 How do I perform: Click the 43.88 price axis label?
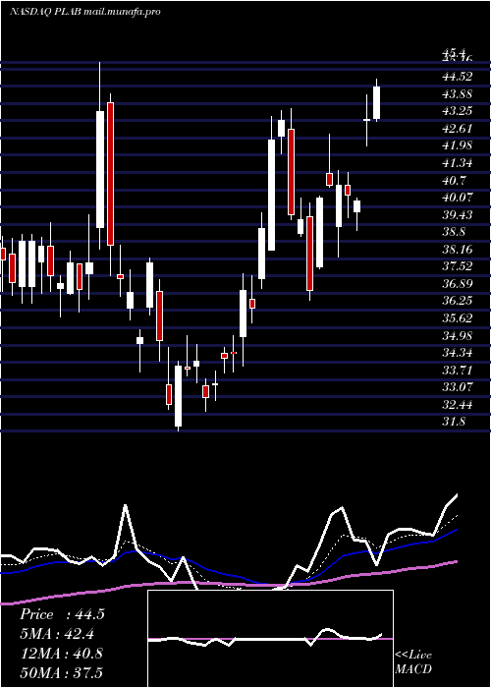[458, 94]
